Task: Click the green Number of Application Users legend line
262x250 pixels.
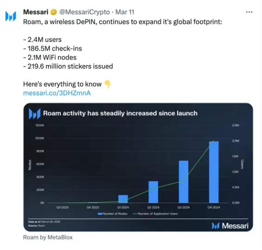Action: (x=135, y=214)
